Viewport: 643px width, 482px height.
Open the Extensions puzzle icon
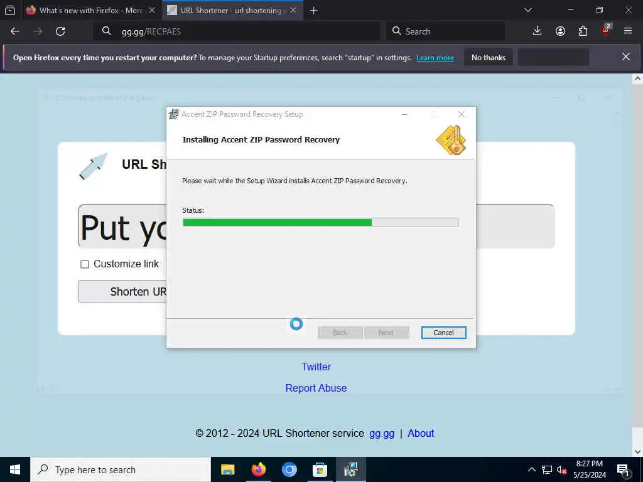click(x=583, y=31)
